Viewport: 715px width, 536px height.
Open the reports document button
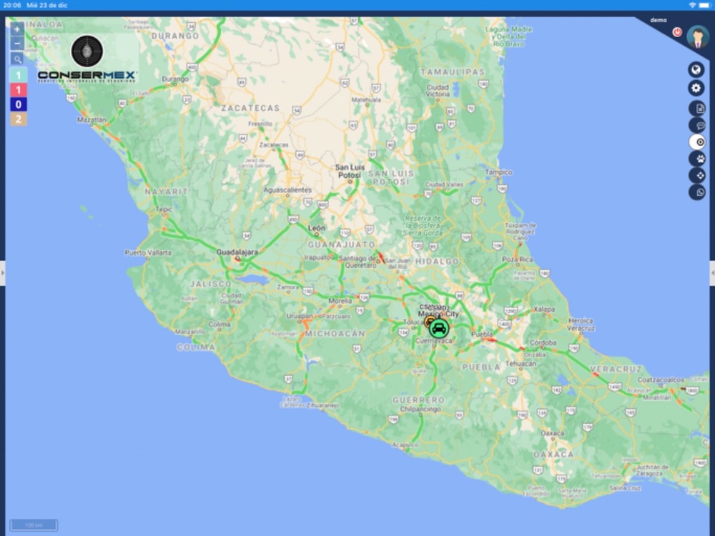click(x=697, y=109)
